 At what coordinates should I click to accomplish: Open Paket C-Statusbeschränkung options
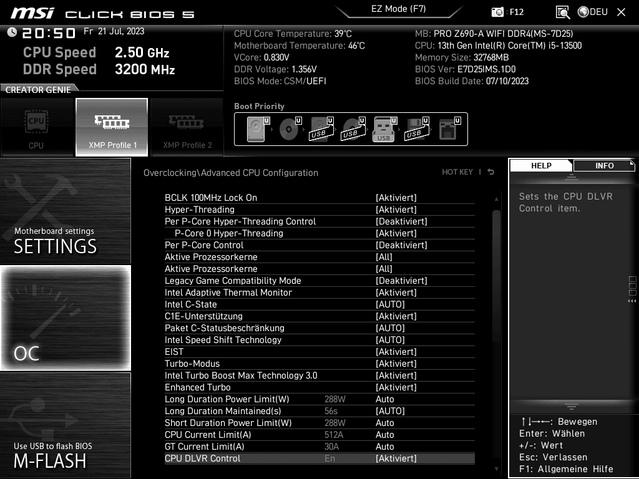tap(390, 328)
